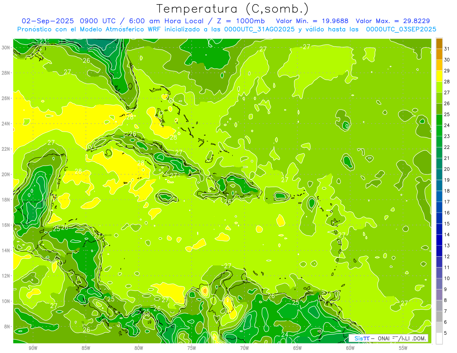Click the colorbar label "14"
457x353 pixels.
447,235
